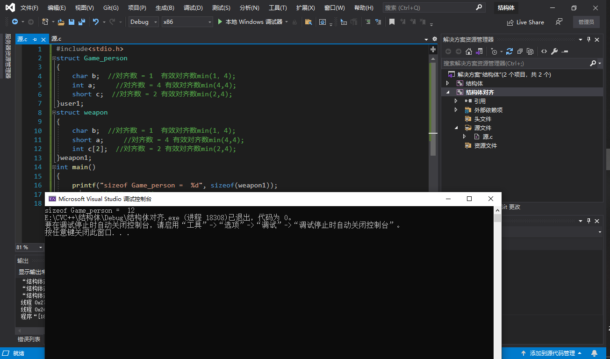Save the current file with Save icon
Viewport: 610px width, 359px height.
(72, 22)
